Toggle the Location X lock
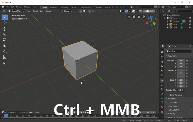Image resolution: width=193 pixels, height=122 pixels. click(187, 60)
